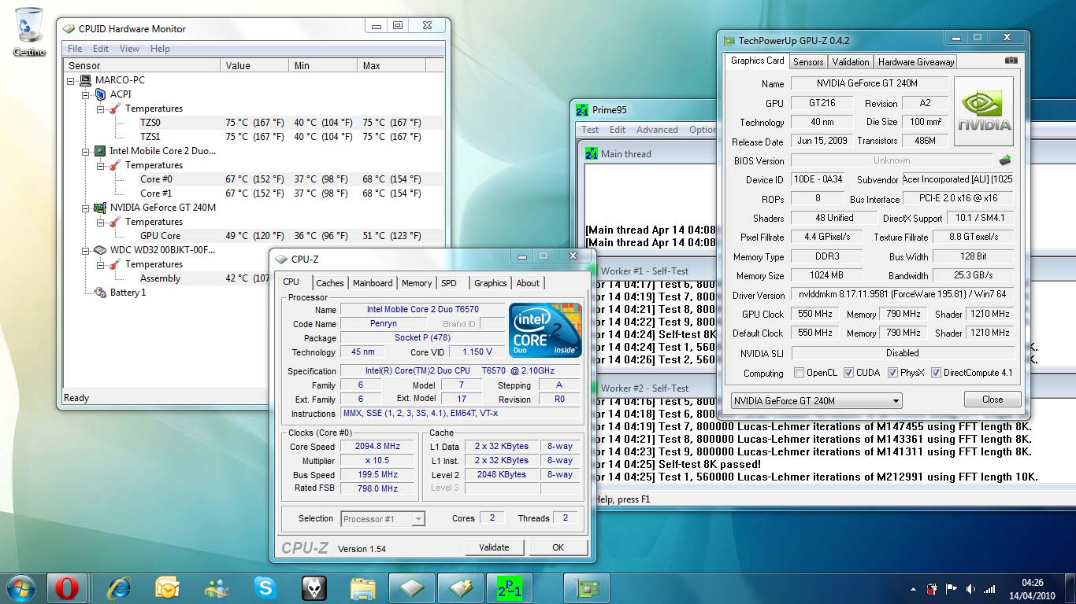The width and height of the screenshot is (1076, 604).
Task: Click the Value column header
Action: (254, 66)
